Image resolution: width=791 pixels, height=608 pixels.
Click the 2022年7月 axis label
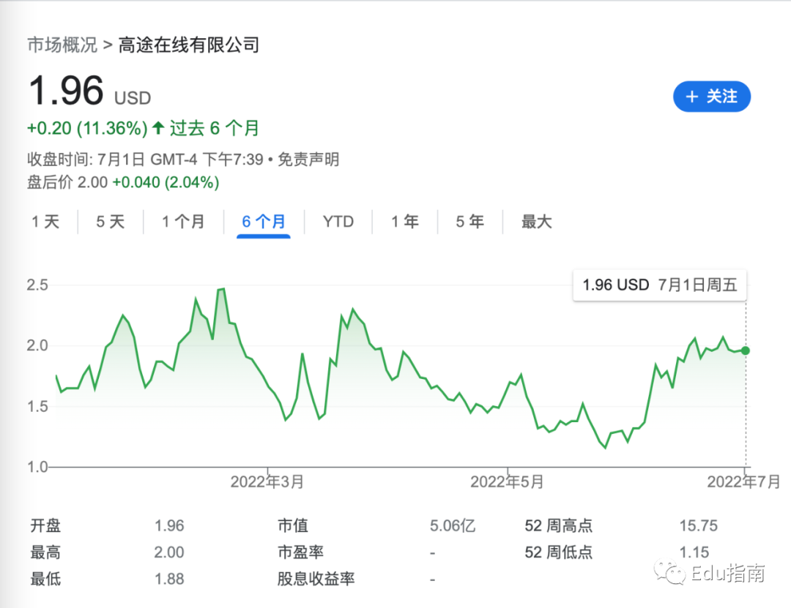point(743,482)
